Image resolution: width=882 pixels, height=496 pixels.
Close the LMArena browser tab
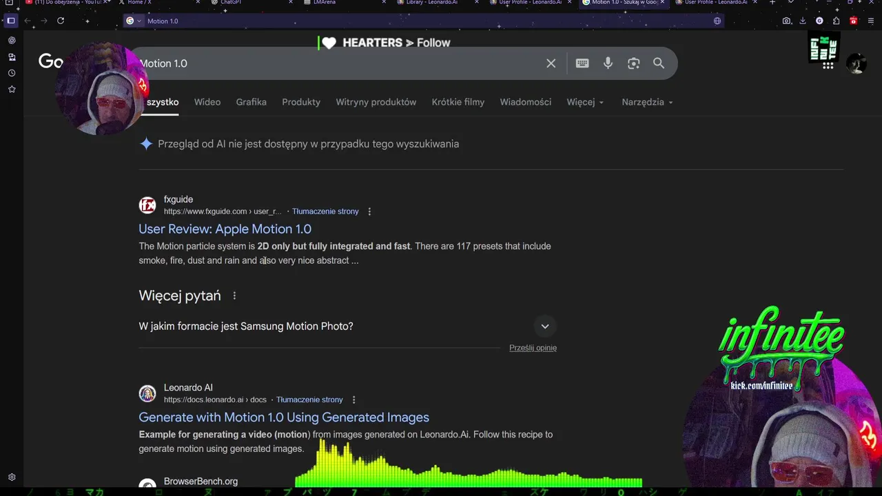tap(384, 3)
